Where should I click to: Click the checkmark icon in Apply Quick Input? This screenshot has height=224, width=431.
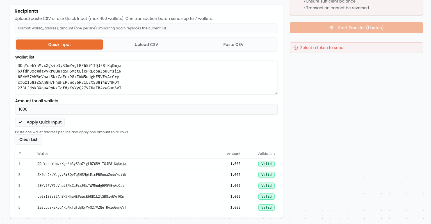tap(20, 122)
